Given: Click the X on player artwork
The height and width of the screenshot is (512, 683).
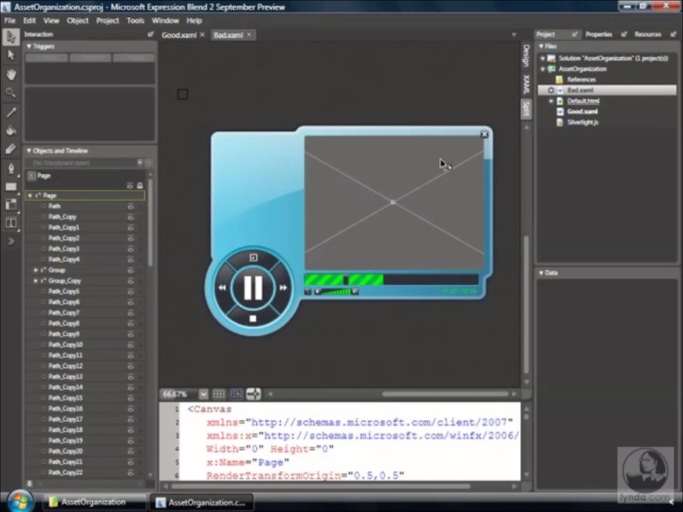Looking at the screenshot, I should 484,135.
